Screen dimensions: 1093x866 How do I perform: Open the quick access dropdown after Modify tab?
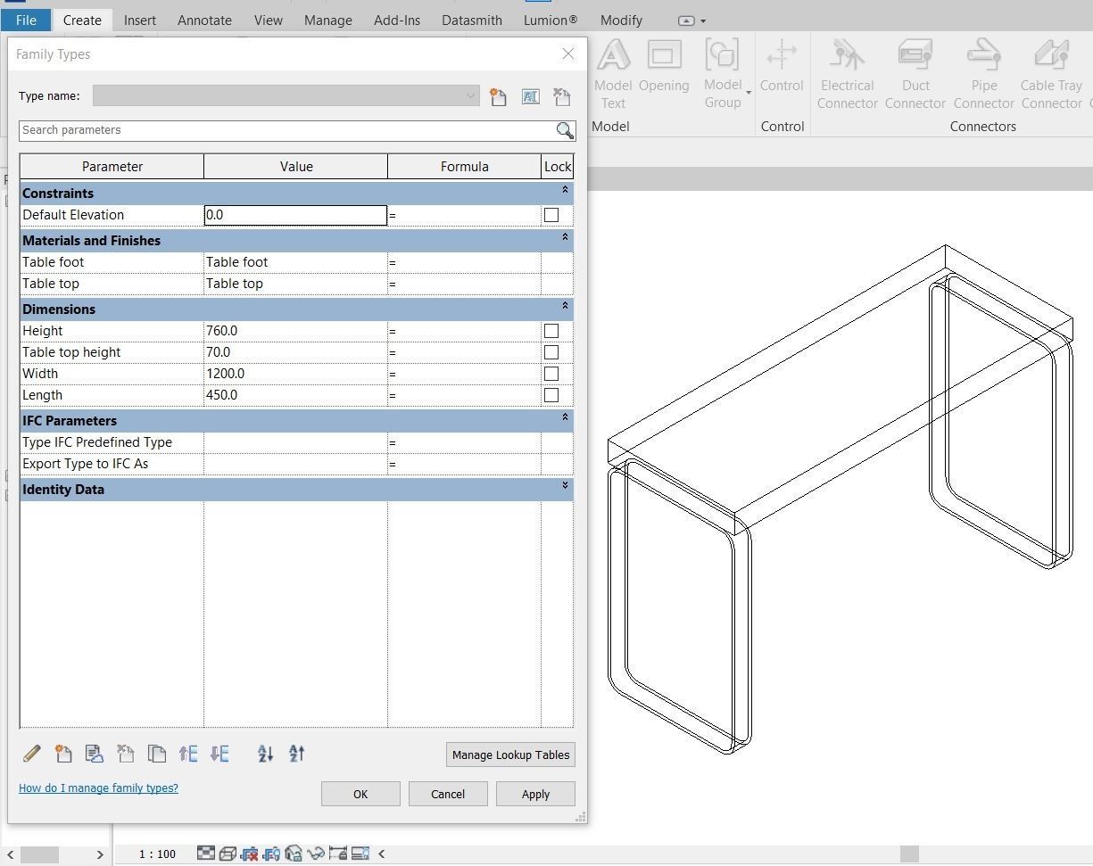click(702, 21)
